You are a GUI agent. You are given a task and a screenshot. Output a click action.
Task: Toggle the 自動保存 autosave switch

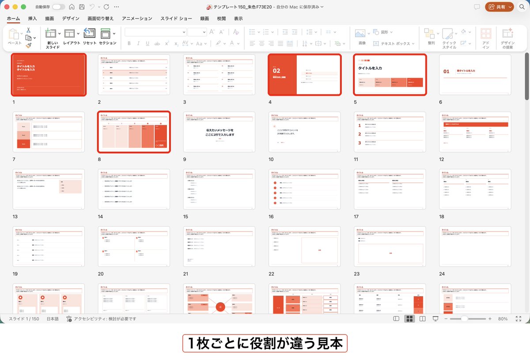point(58,7)
